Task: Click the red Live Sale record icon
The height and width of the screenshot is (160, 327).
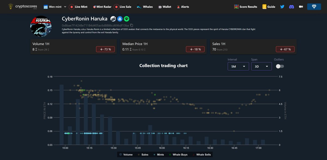Action: tap(116, 7)
